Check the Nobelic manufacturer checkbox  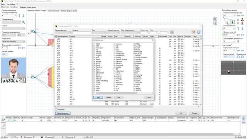134,56
